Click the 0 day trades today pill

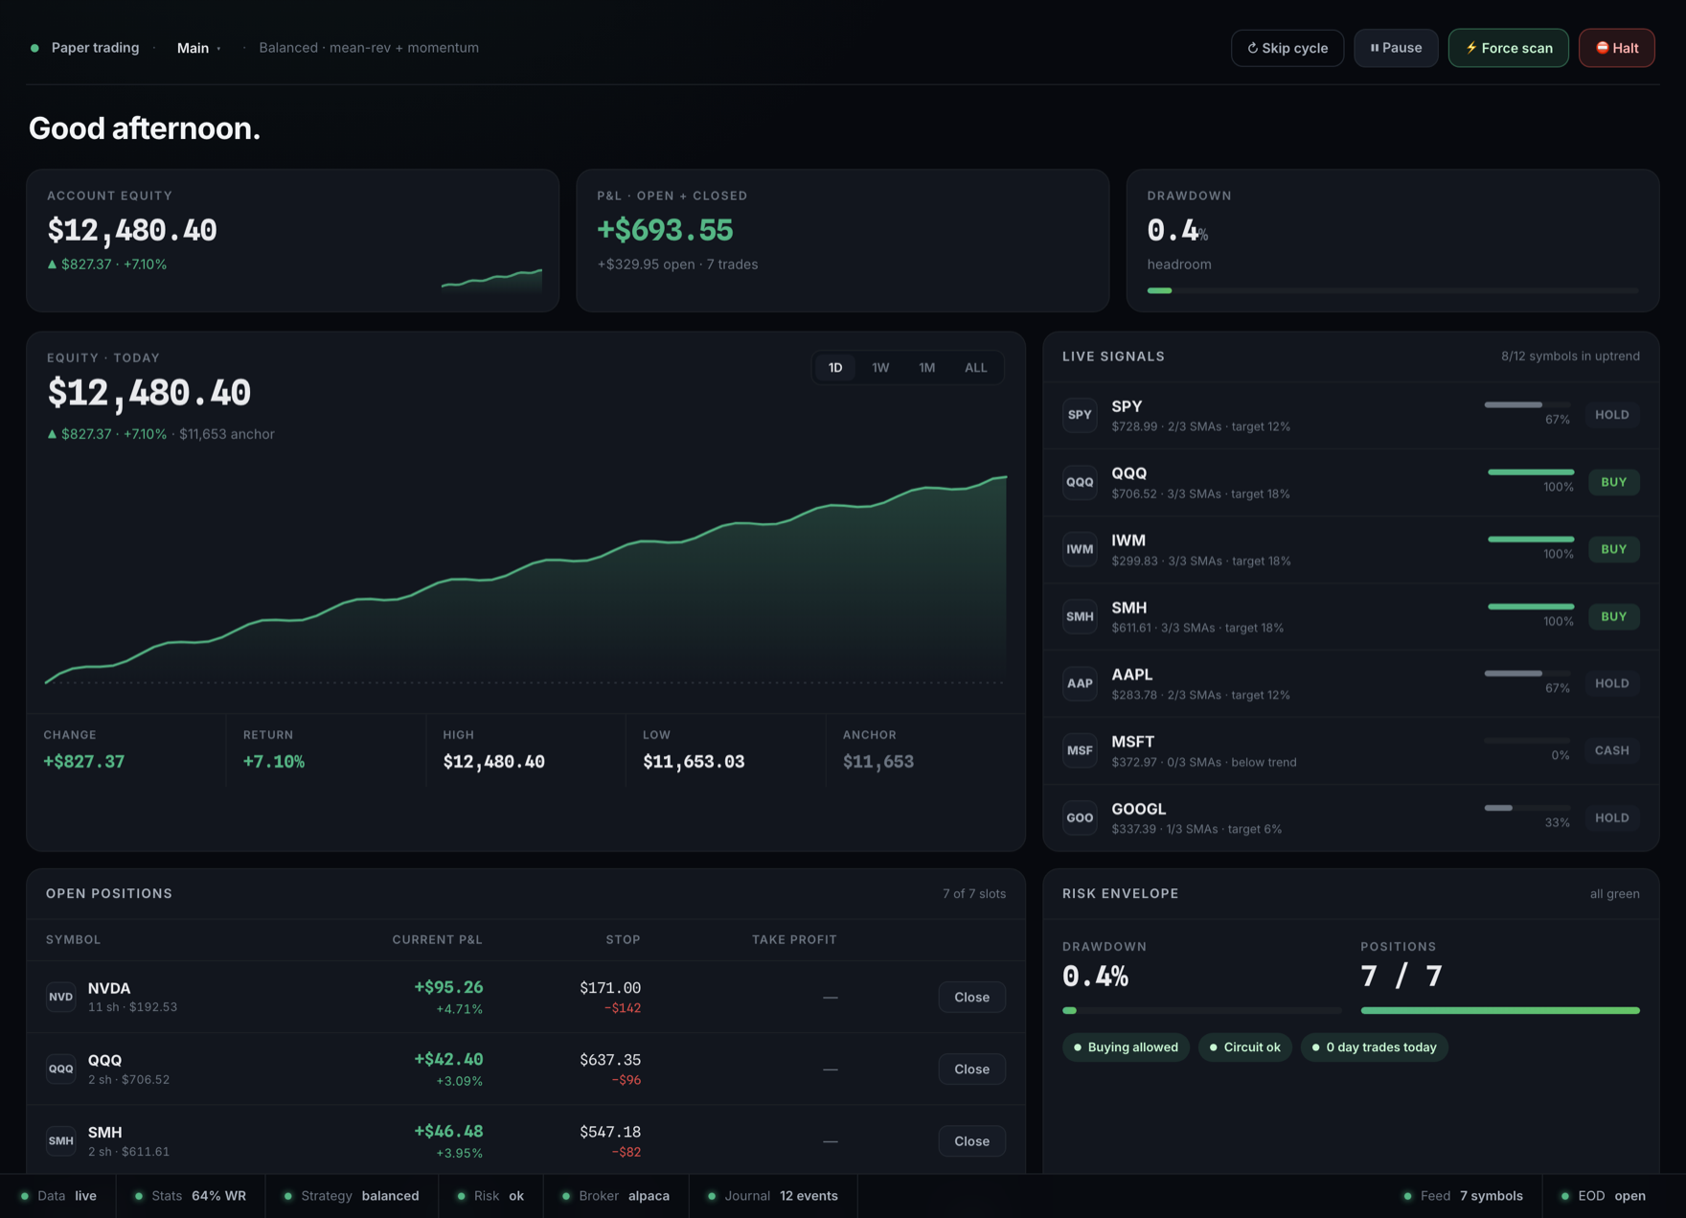pos(1374,1047)
